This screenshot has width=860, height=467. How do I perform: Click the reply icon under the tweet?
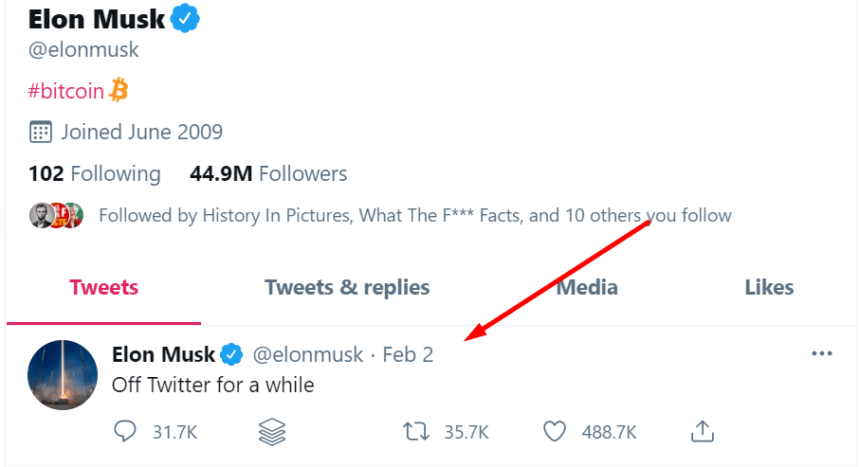(x=126, y=432)
